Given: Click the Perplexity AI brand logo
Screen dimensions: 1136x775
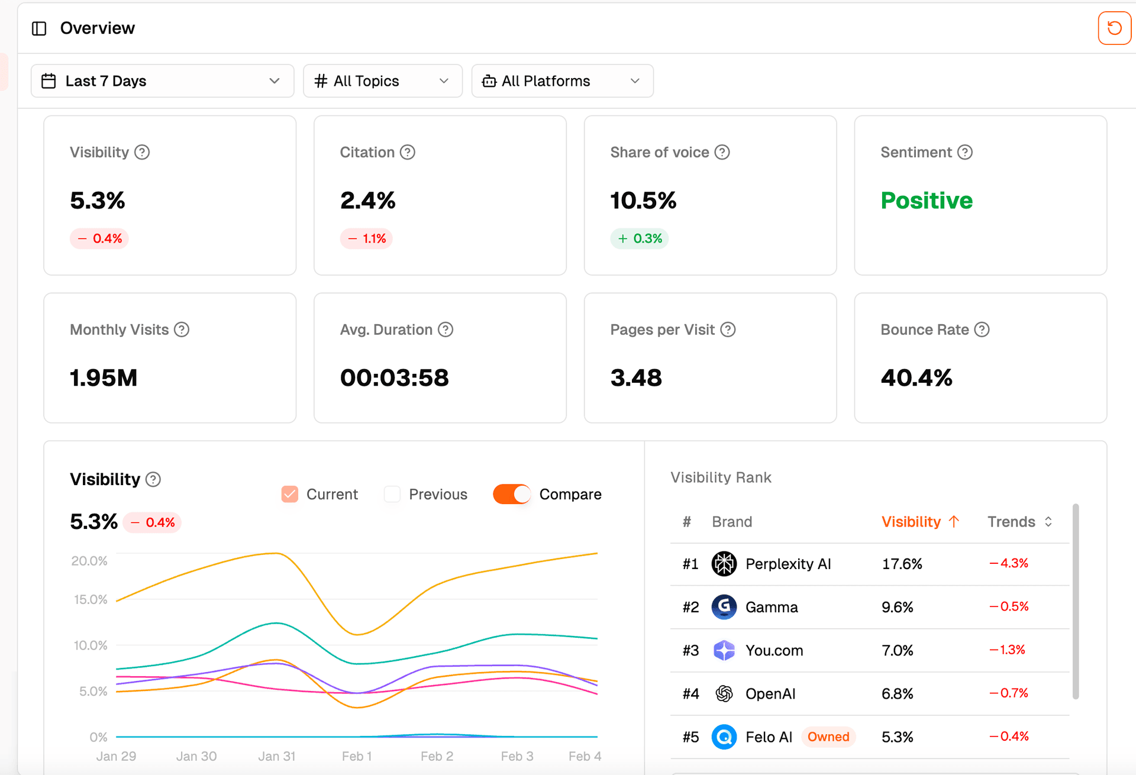Looking at the screenshot, I should [724, 564].
